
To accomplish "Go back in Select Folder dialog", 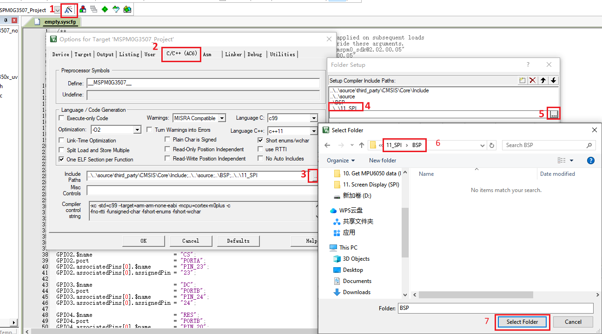I will pyautogui.click(x=327, y=145).
